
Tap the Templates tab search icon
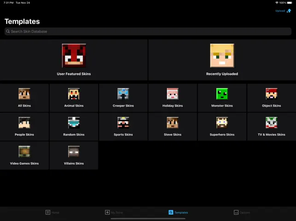pos(171,212)
